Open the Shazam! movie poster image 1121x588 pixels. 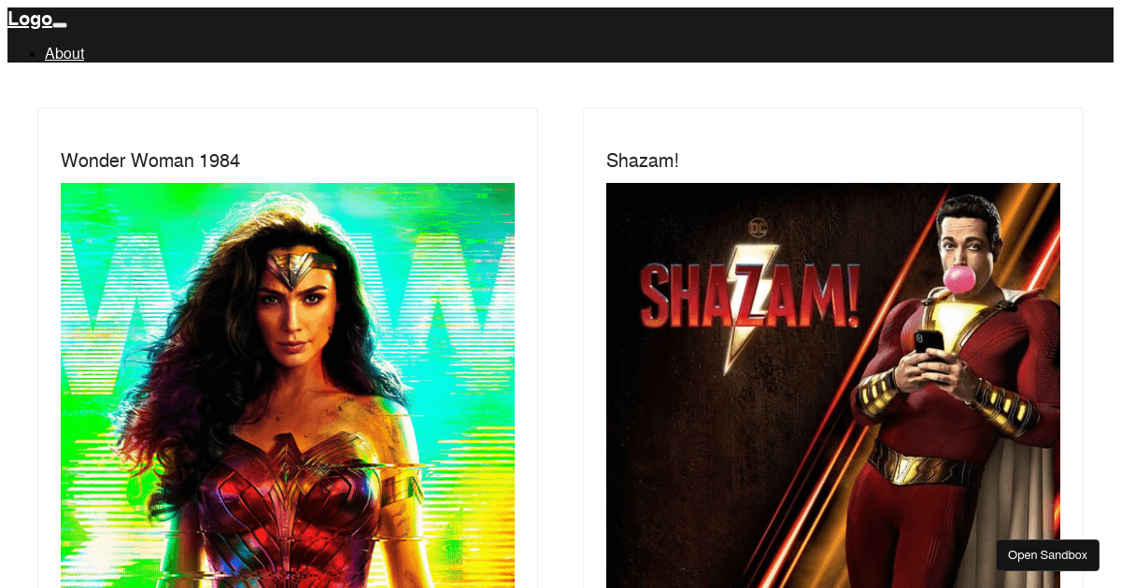coord(833,385)
